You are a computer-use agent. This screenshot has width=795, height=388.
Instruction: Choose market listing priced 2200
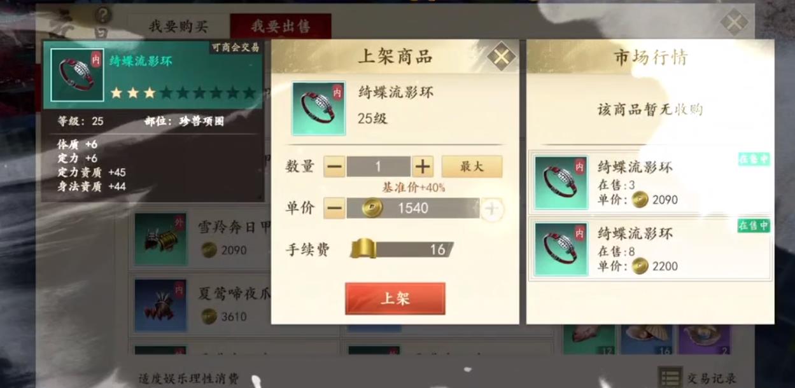[651, 249]
